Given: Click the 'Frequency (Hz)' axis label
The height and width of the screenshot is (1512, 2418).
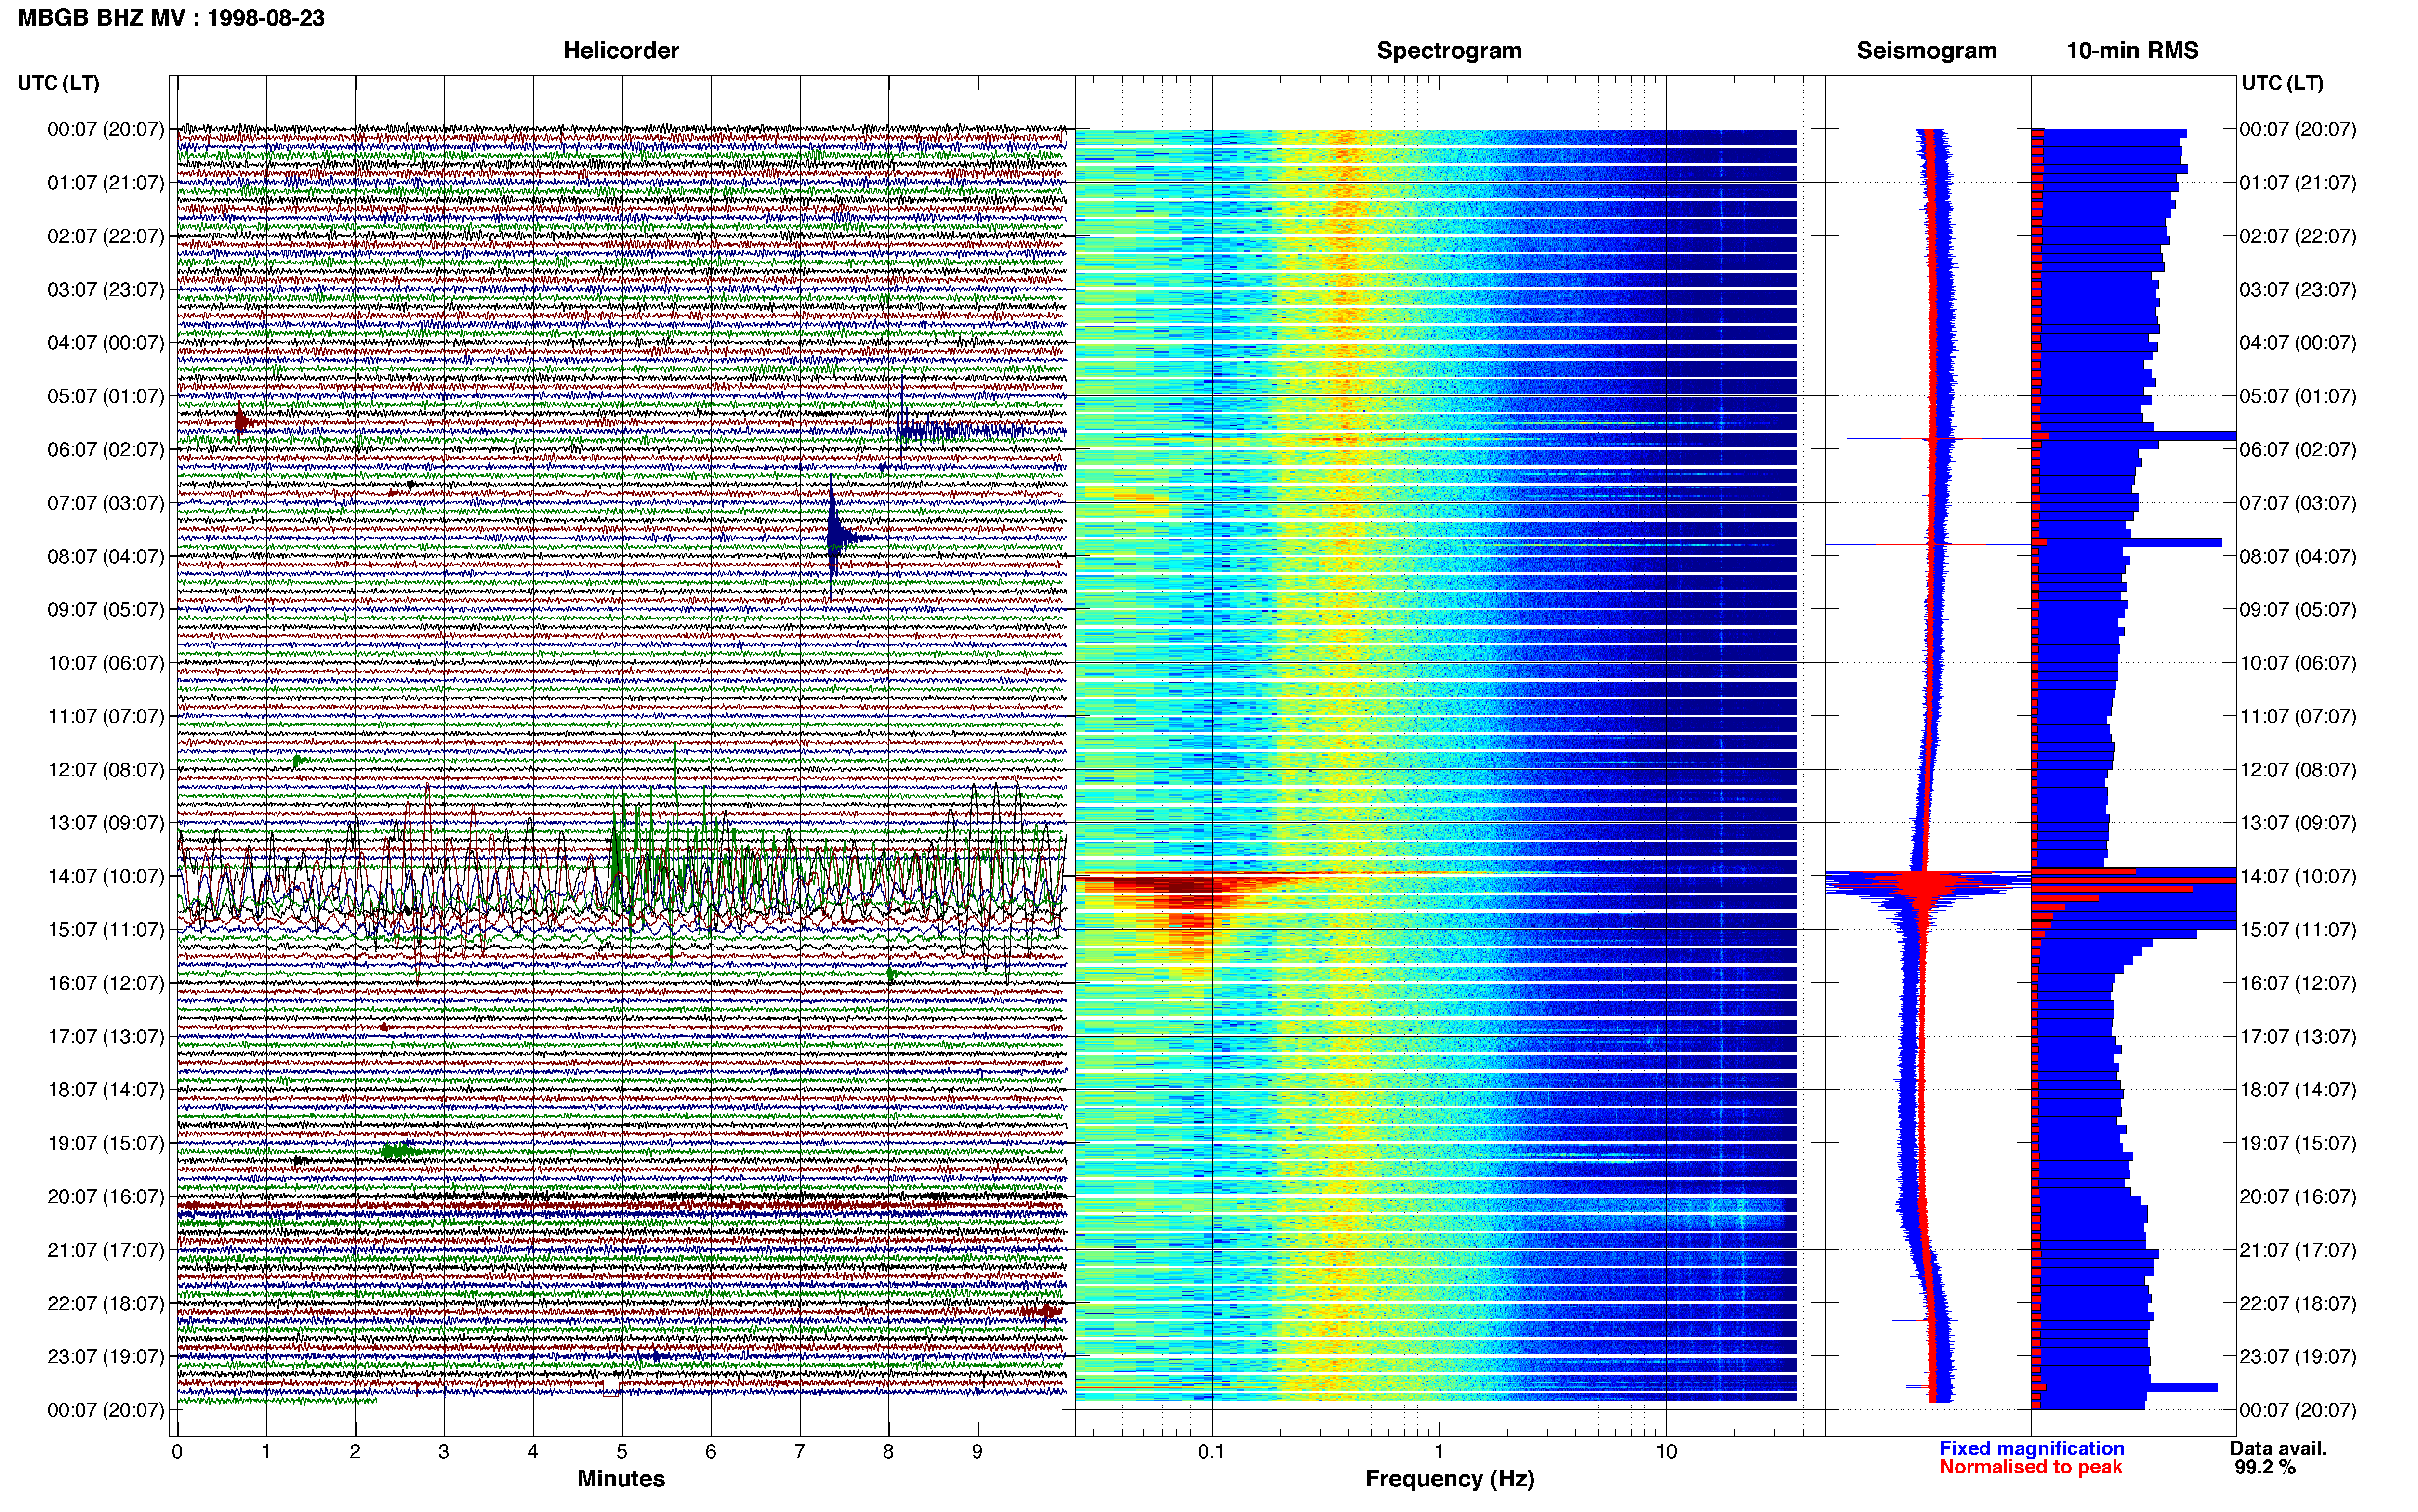Looking at the screenshot, I should [1449, 1478].
